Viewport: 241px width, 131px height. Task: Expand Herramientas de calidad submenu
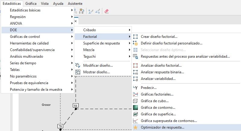coord(37,43)
